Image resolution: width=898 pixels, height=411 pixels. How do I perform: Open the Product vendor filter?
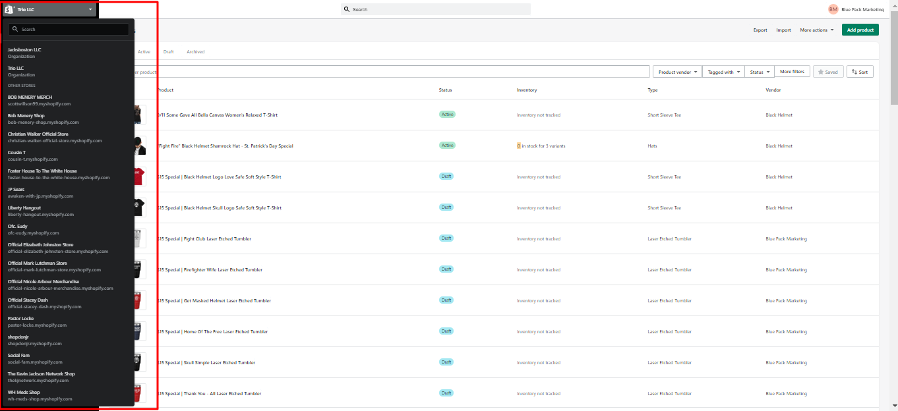click(x=678, y=72)
